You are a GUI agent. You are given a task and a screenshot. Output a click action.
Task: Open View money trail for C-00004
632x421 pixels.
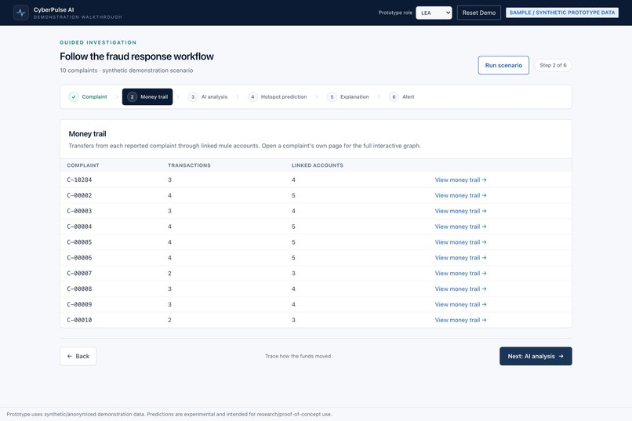click(x=461, y=227)
